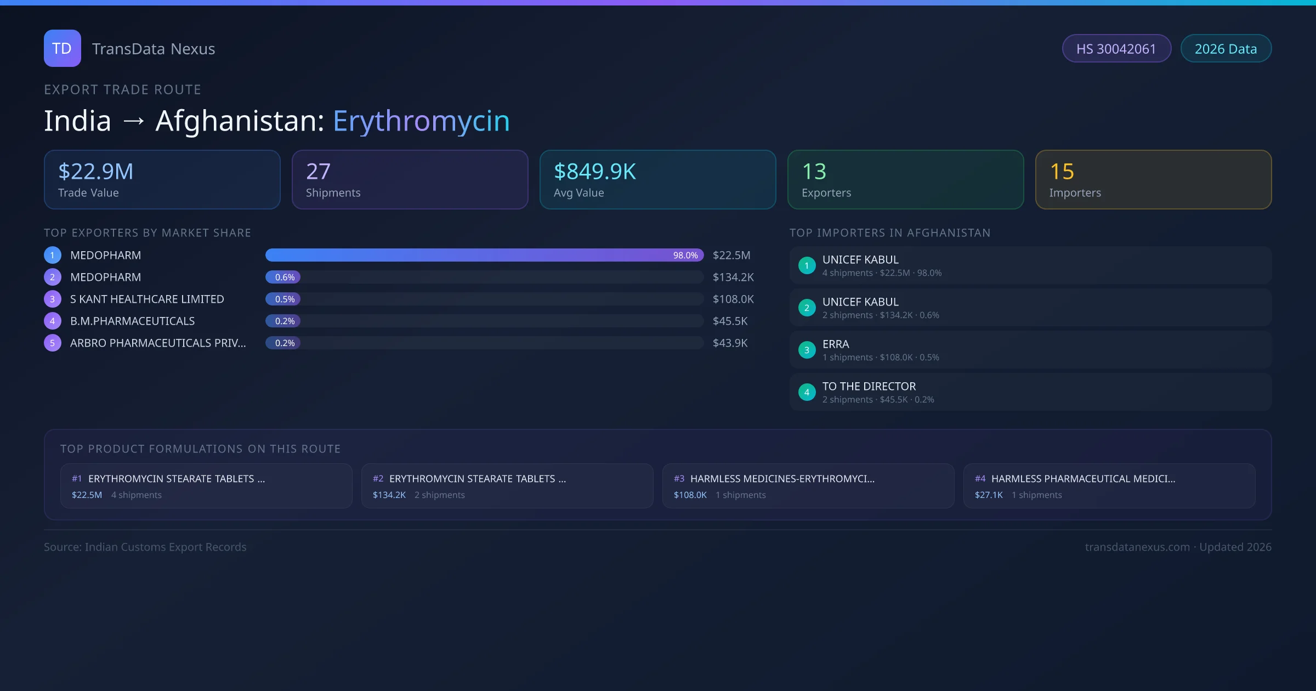
Task: Click exporter rank 5 badge beside ARBRO
Action: 53,343
